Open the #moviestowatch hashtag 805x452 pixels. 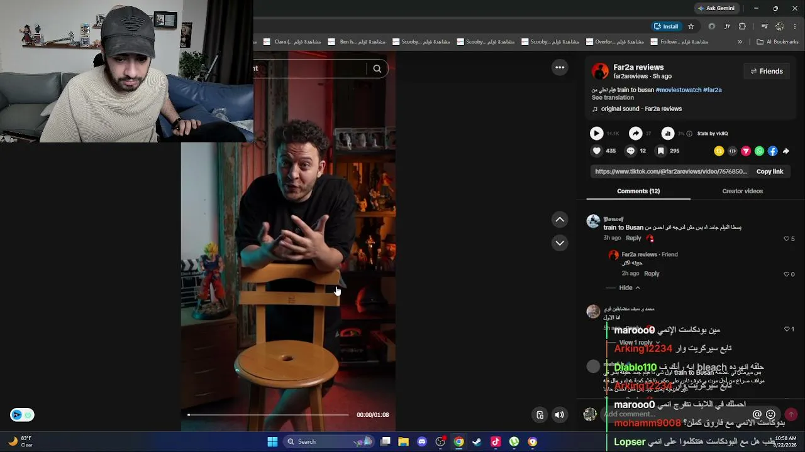pos(679,90)
